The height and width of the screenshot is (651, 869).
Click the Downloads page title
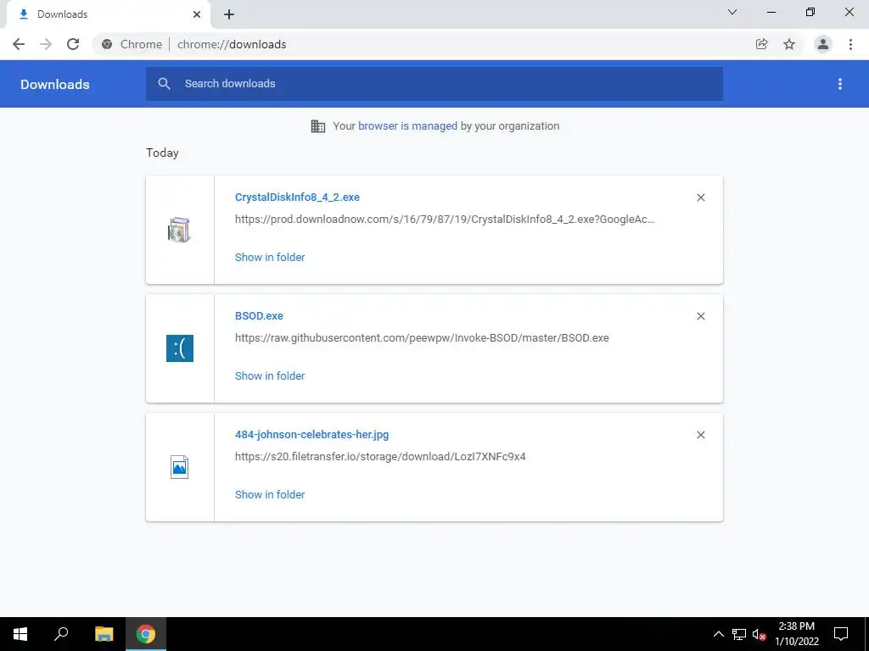55,84
